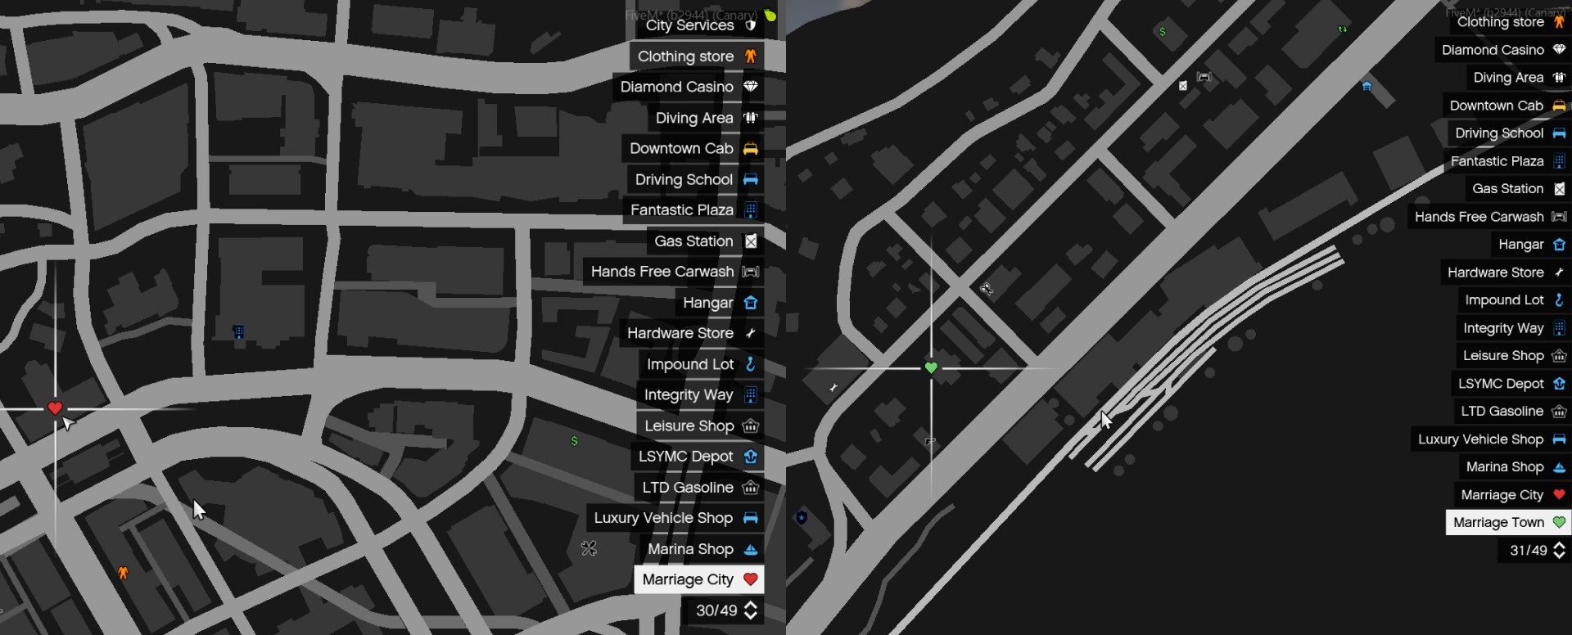
Task: Click the car wash blip on the map
Action: 1204,77
